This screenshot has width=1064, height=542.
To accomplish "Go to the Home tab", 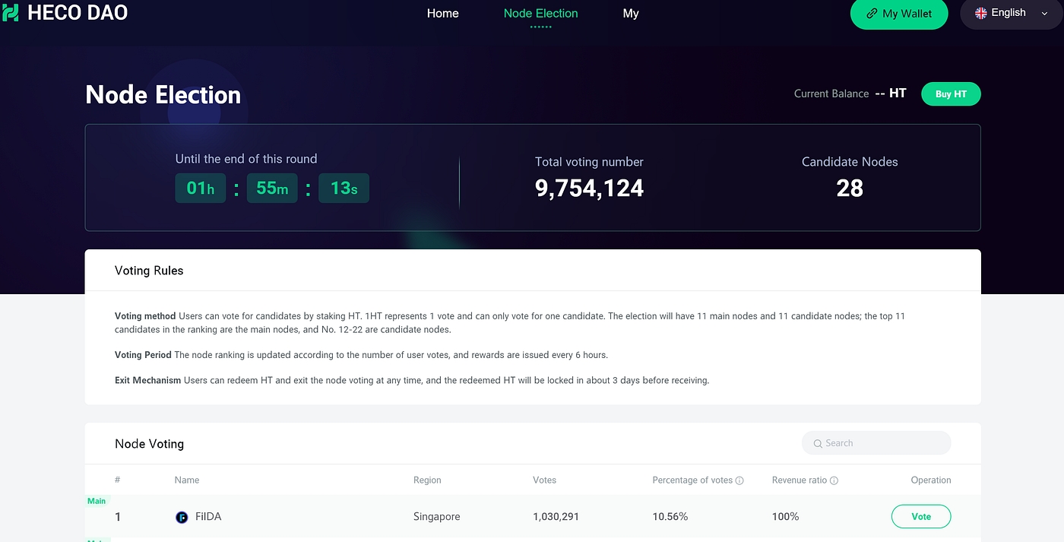I will 442,14.
